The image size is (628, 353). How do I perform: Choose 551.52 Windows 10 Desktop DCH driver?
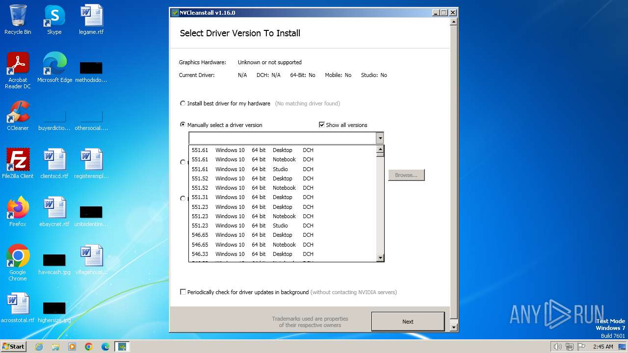pos(283,178)
